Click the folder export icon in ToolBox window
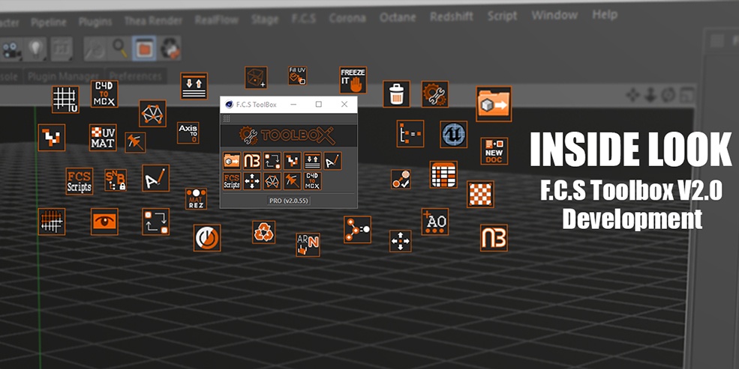The width and height of the screenshot is (739, 369). (231, 161)
